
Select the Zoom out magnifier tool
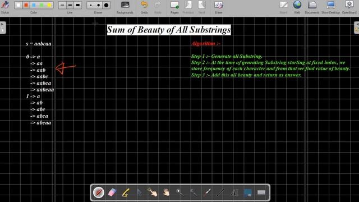click(194, 192)
